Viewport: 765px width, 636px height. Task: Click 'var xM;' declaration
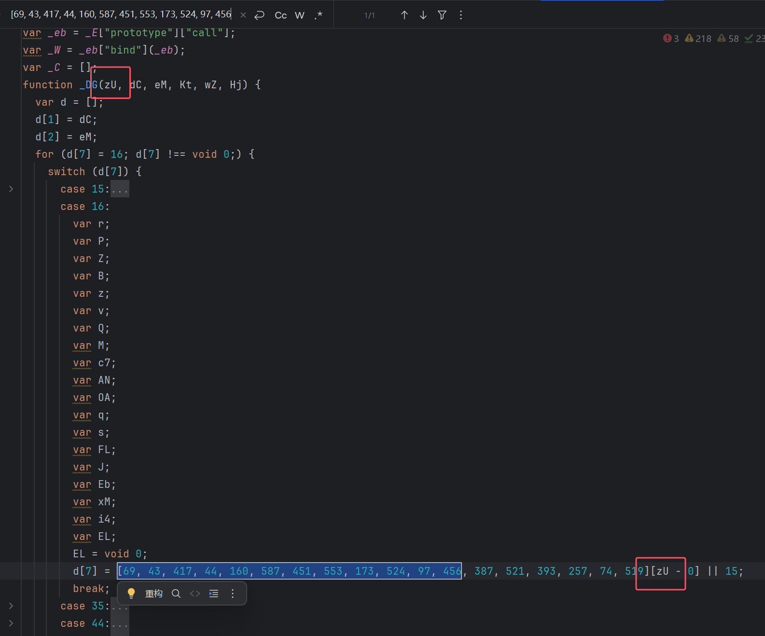click(x=95, y=502)
